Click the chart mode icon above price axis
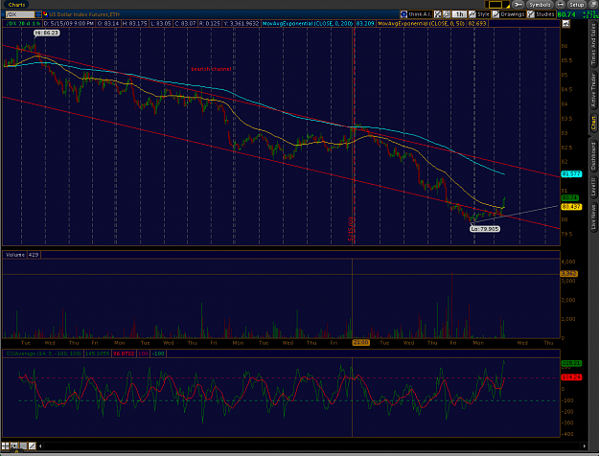Image resolution: width=599 pixels, height=456 pixels. coord(565,24)
